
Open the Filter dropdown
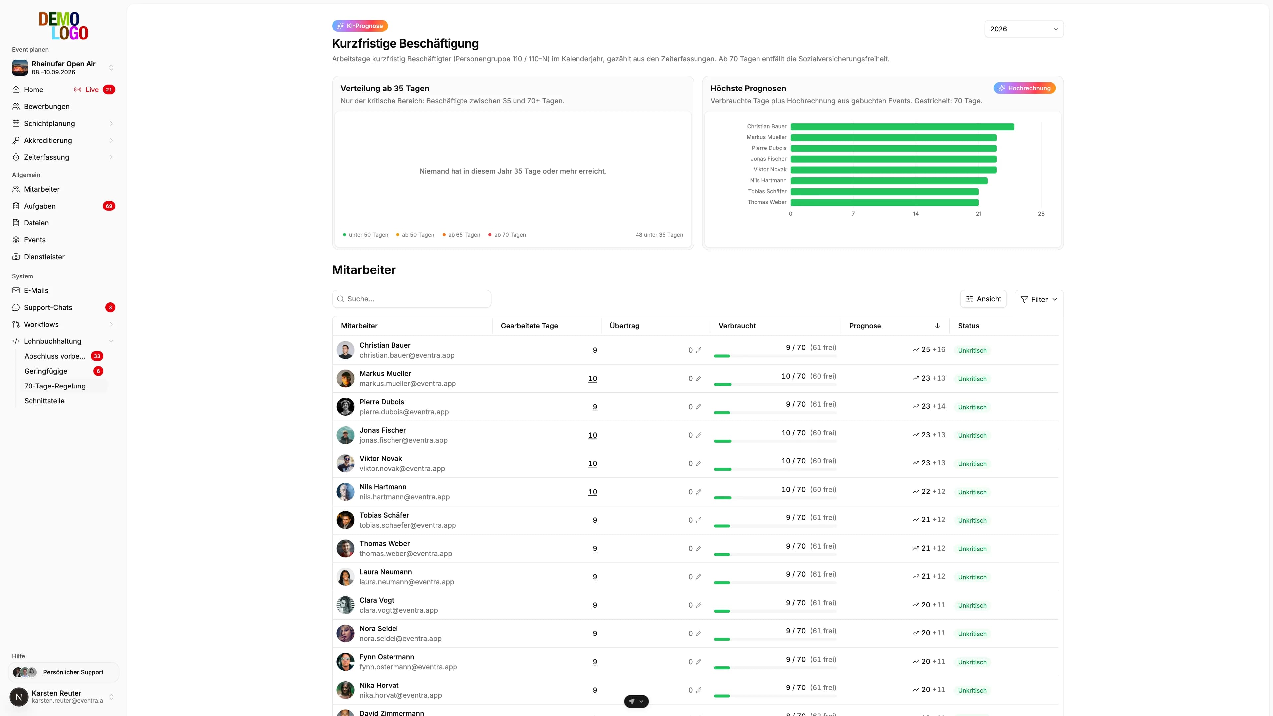pos(1039,299)
